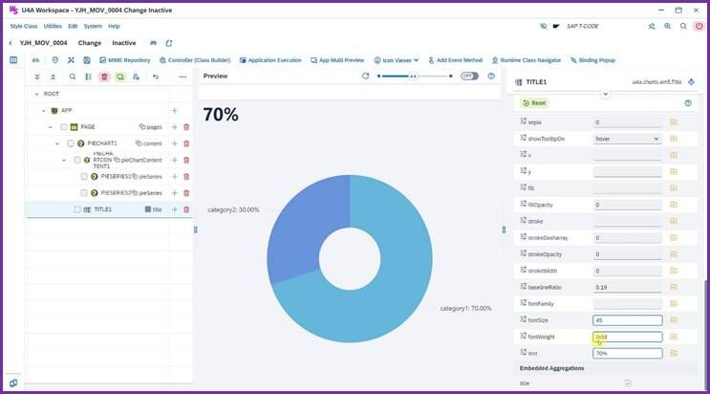
Task: Check the PIESERIES1 row checkbox
Action: (x=84, y=176)
